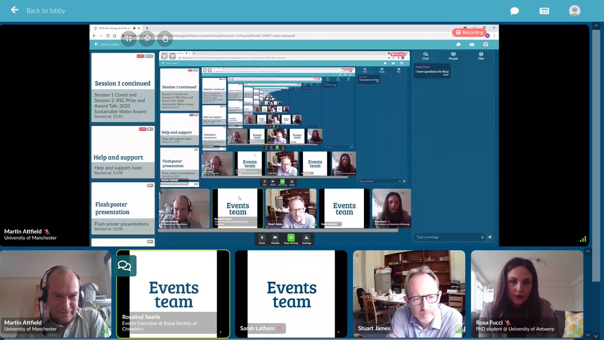Click muted mic icon on the main view's Martin Attfield label
The image size is (604, 340).
(x=47, y=232)
